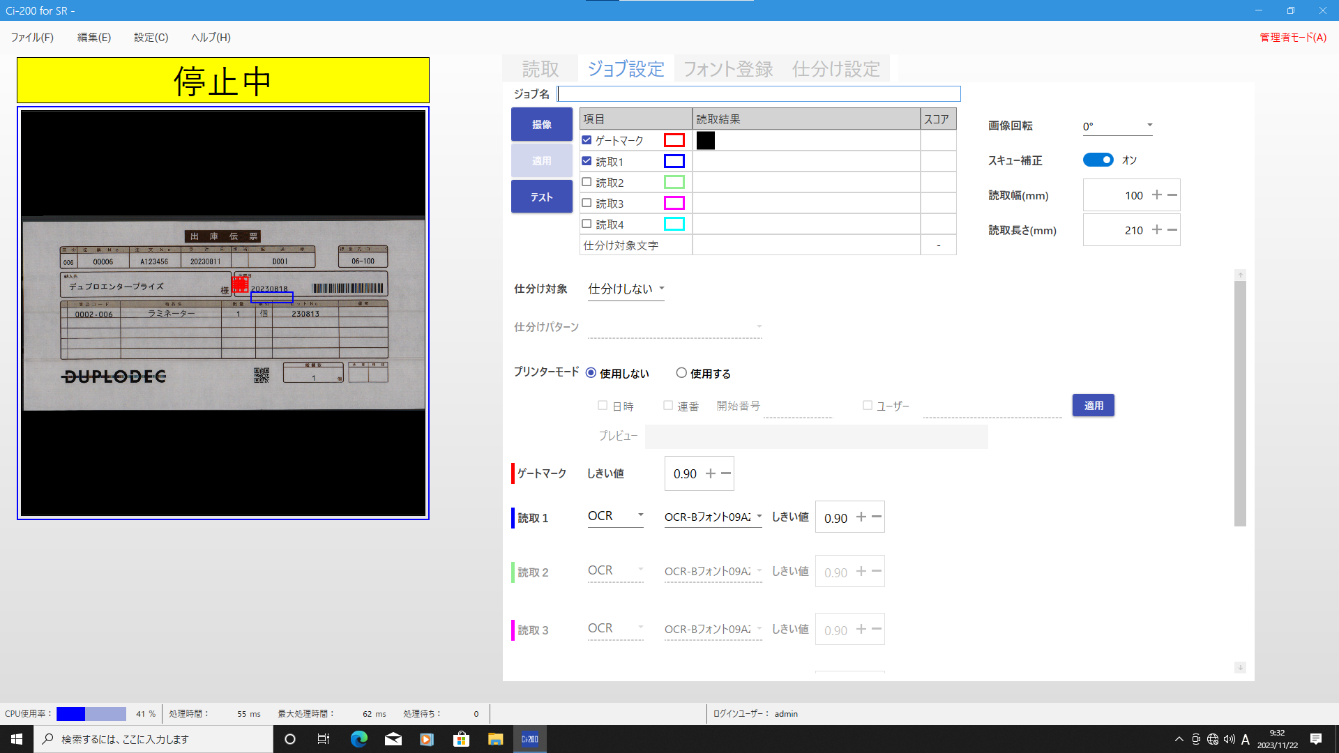Screen dimensions: 1339x753
Task: Open File Explorer from the taskbar
Action: click(495, 739)
